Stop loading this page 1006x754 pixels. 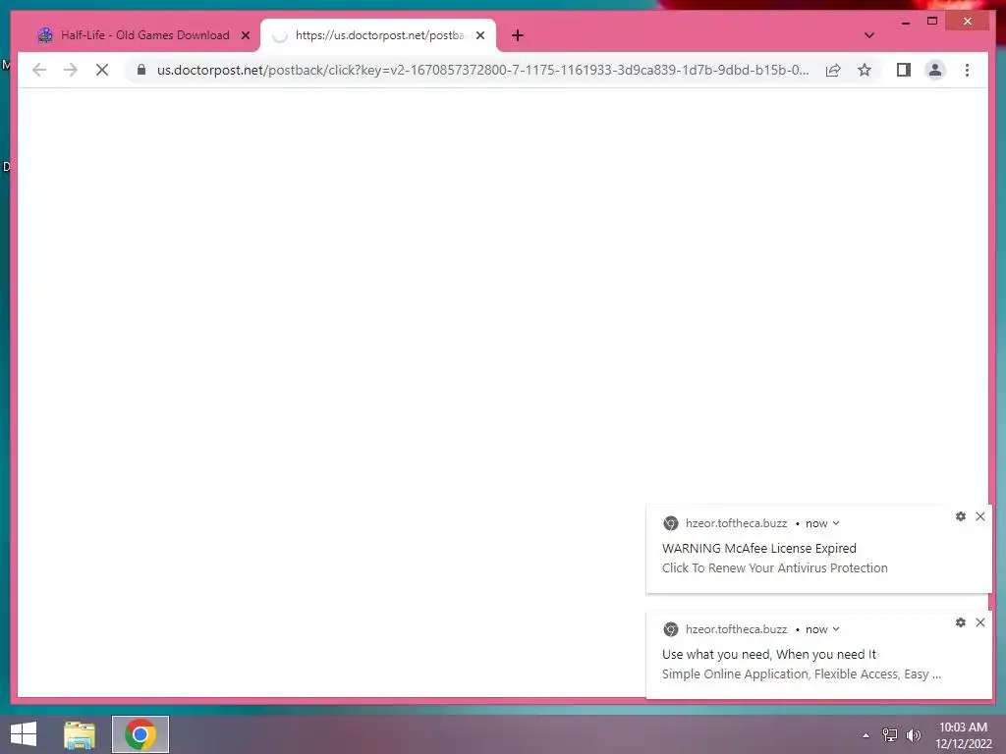102,70
